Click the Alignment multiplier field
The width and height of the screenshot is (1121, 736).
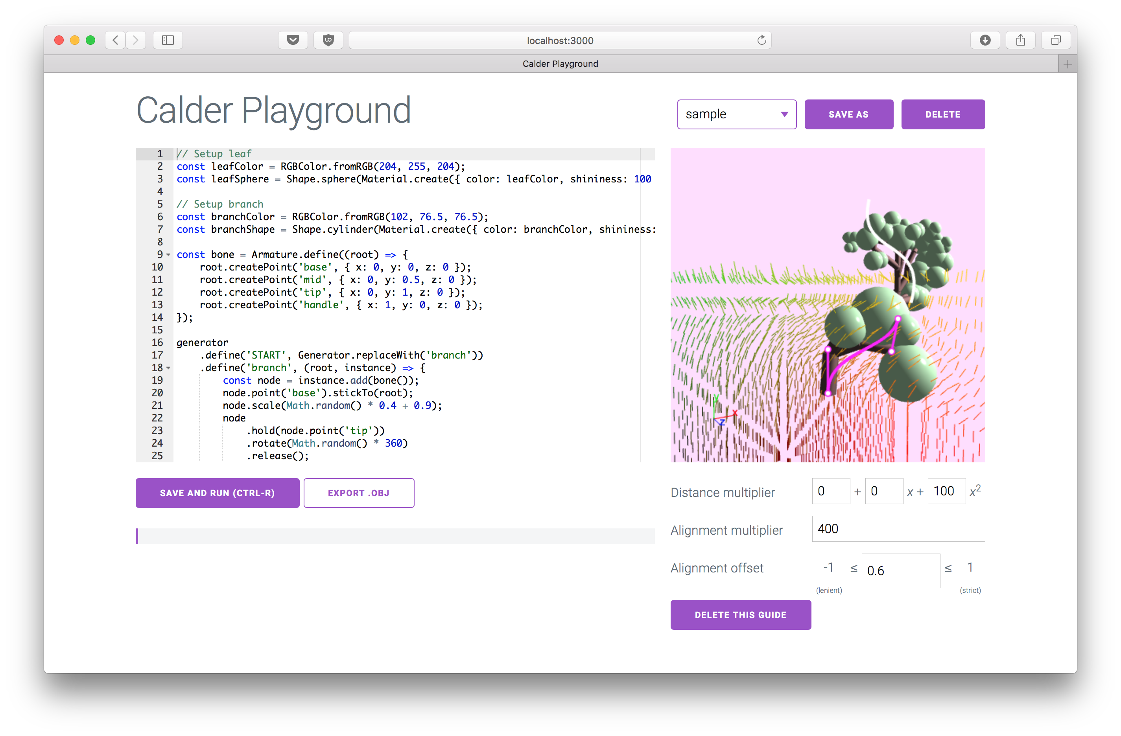(x=898, y=528)
